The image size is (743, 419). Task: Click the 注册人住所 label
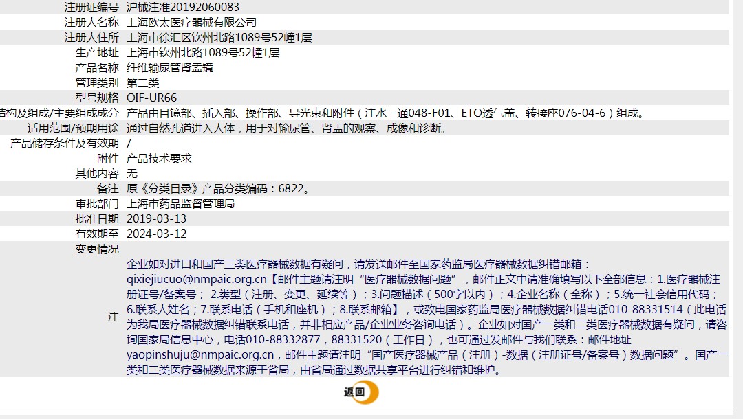click(91, 37)
